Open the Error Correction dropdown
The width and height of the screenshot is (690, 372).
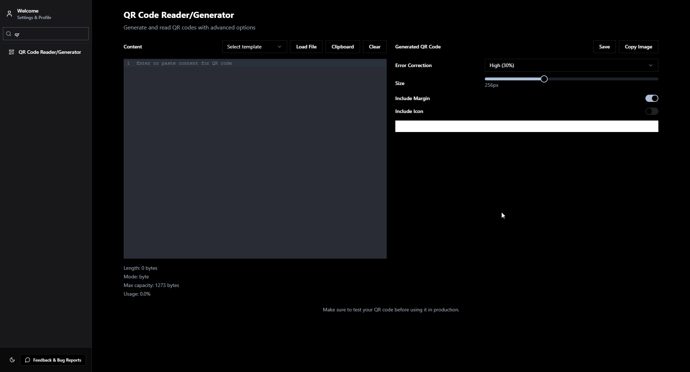click(571, 65)
